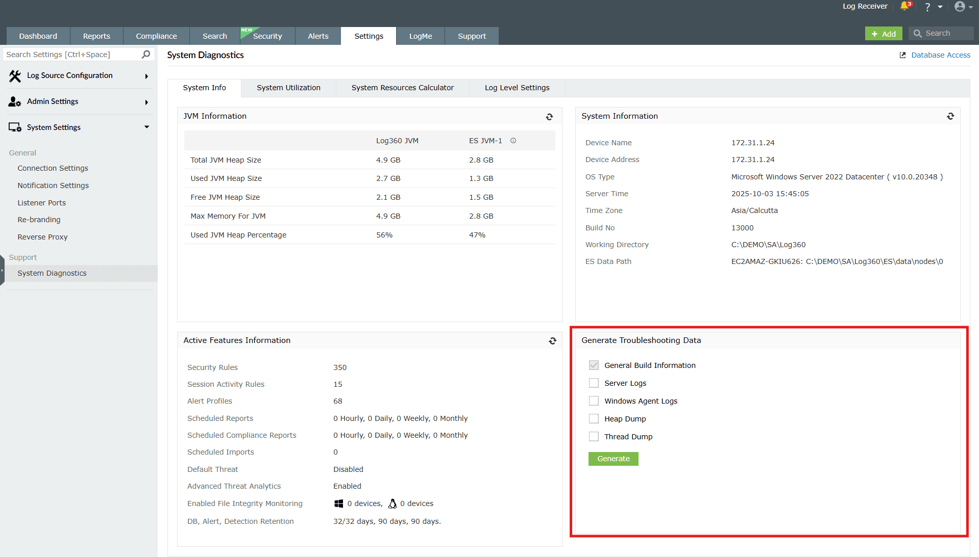Open the Alerts tab

coord(318,36)
